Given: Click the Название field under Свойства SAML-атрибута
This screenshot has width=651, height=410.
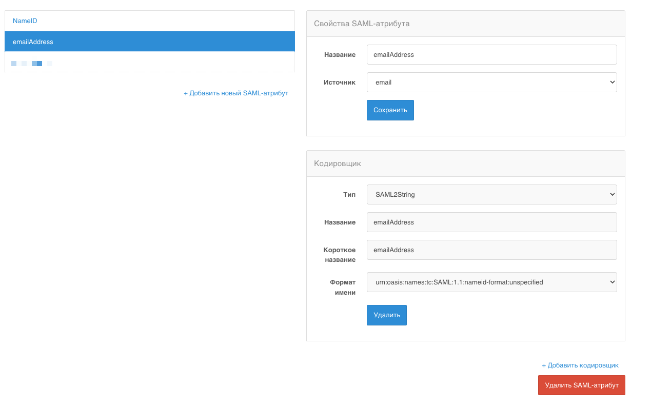Looking at the screenshot, I should [x=491, y=54].
